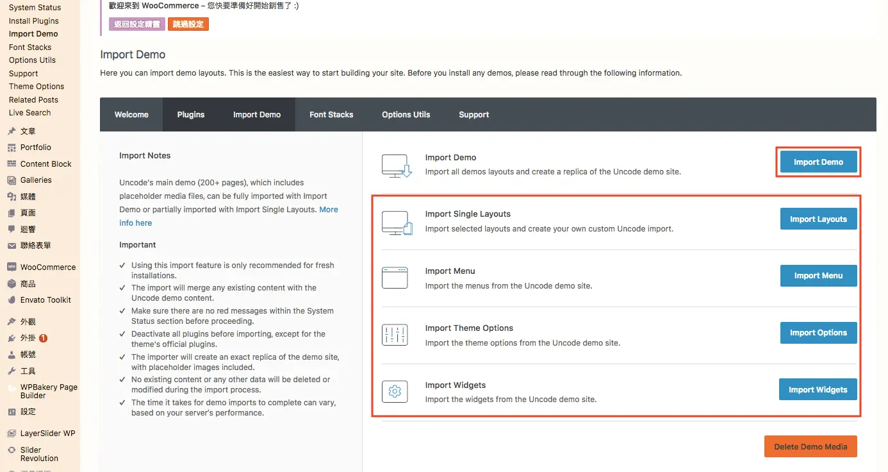
Task: Click the pin icon beside 文章
Action: point(12,131)
